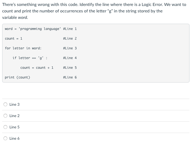This screenshot has width=190, height=144.
Task: Click the italic word 'word' in question
Action: [x=23, y=18]
